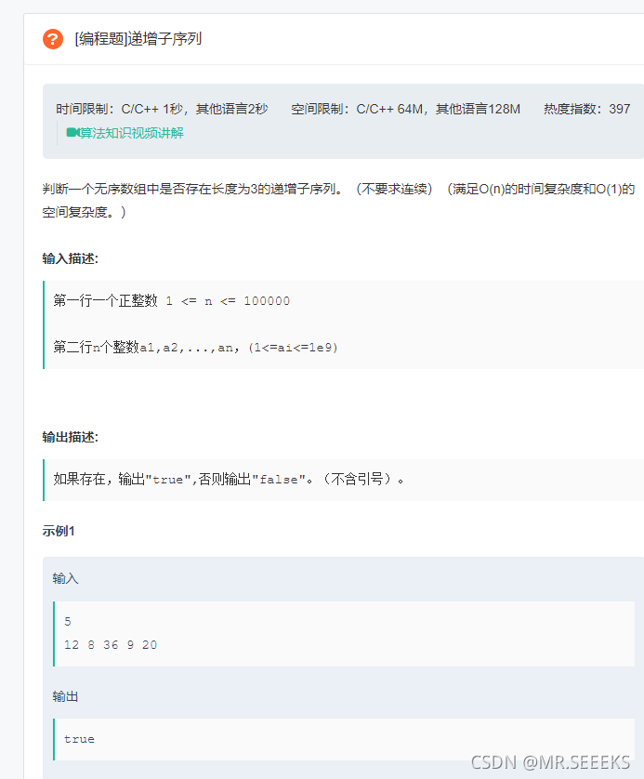Click the green video camera icon
The height and width of the screenshot is (779, 644).
[x=72, y=133]
